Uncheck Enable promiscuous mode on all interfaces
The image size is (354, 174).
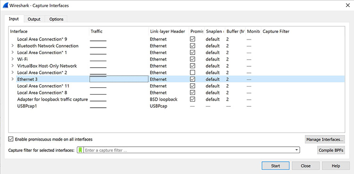click(x=10, y=139)
